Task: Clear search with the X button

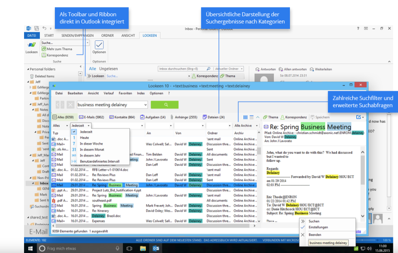Action: 70,105
